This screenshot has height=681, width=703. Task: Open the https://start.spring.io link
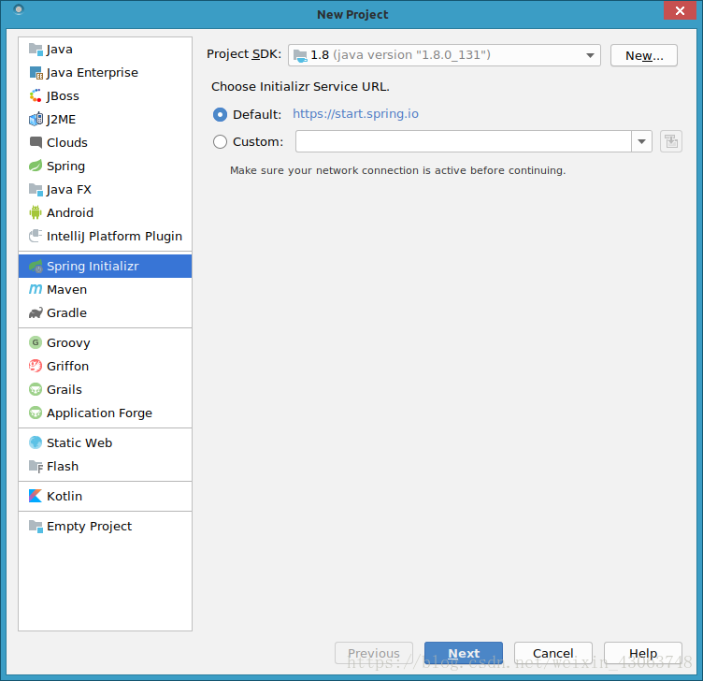[x=355, y=114]
